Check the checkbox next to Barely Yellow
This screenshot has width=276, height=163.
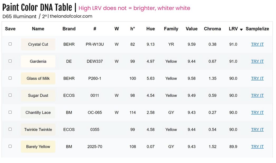coord(10,146)
